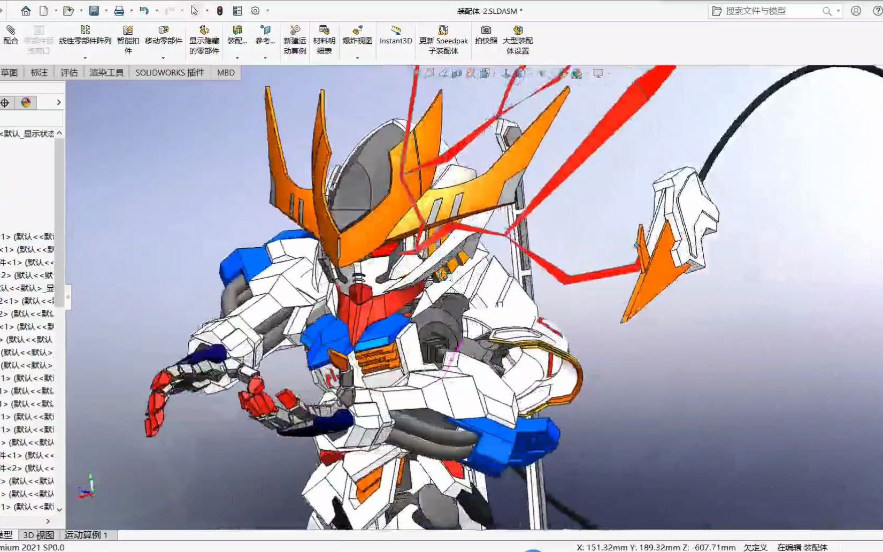Expand manager tabs with right chevron
Image resolution: width=883 pixels, height=552 pixels.
point(59,103)
